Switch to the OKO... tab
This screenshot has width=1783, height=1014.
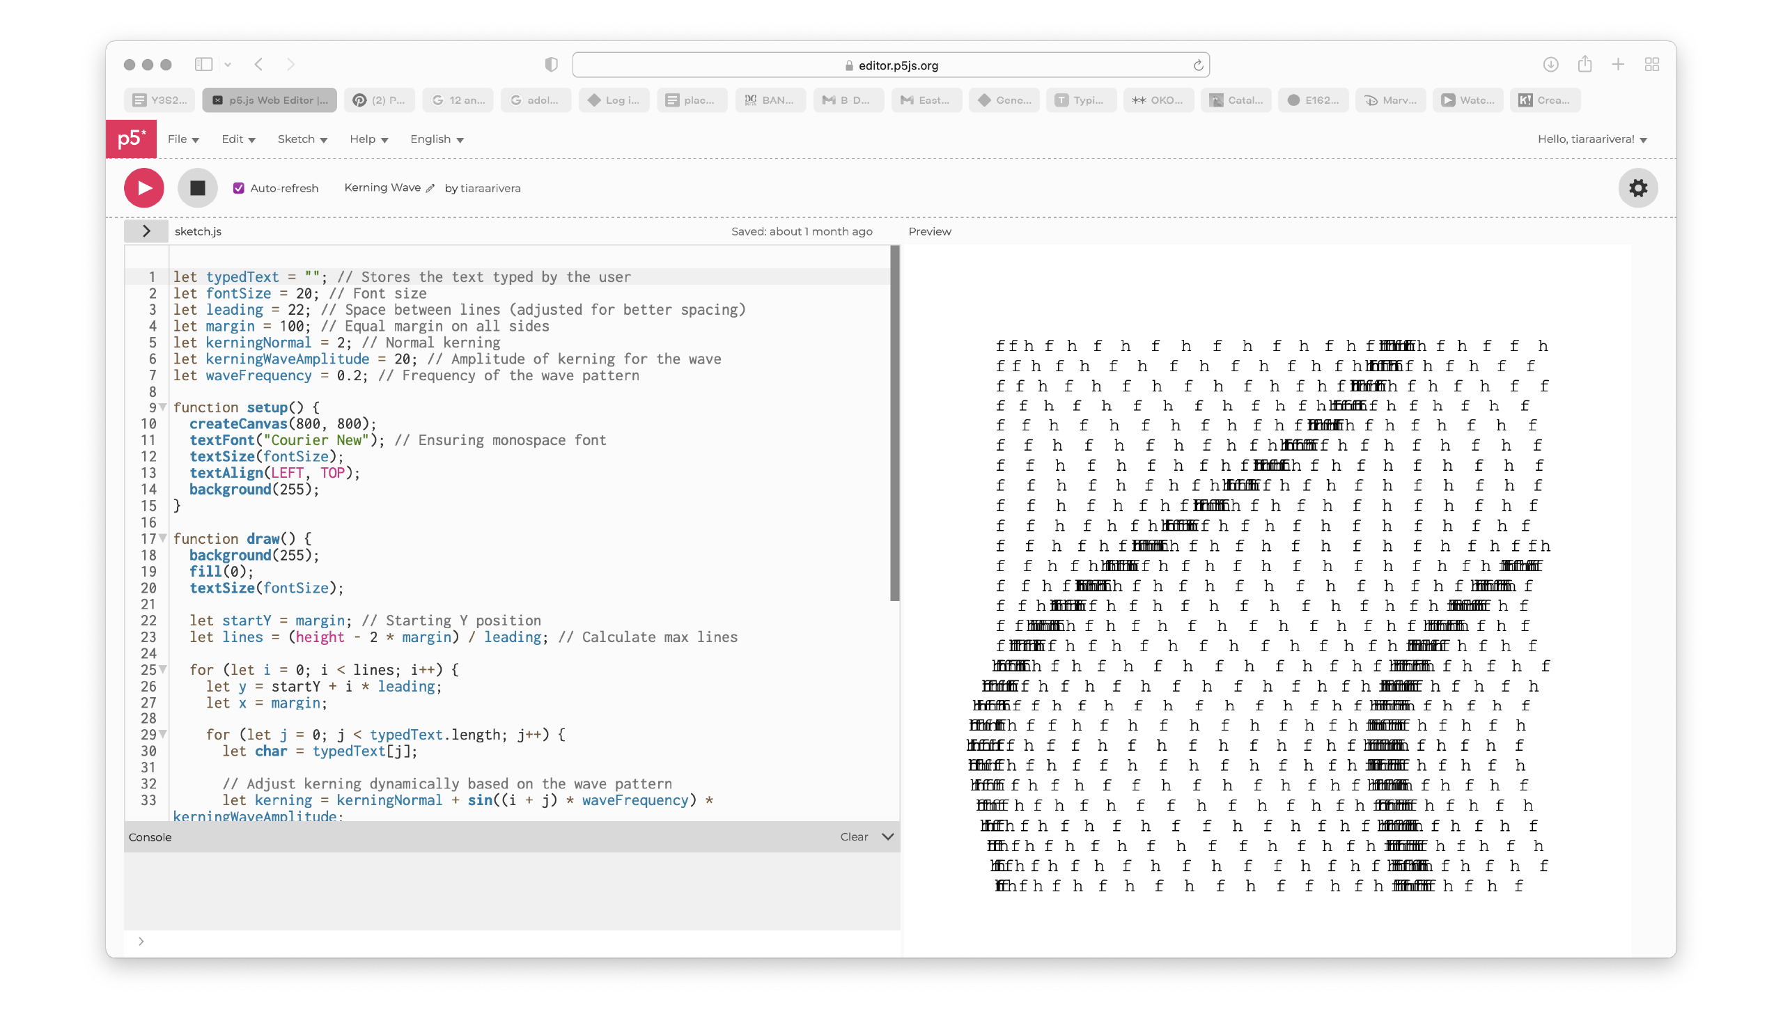(x=1158, y=100)
